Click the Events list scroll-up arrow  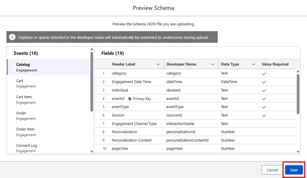[92, 49]
